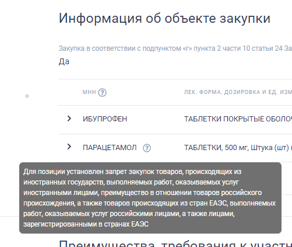Click the Информация об объекте закупки heading
Screen dimensions: 292x247
pos(164,18)
